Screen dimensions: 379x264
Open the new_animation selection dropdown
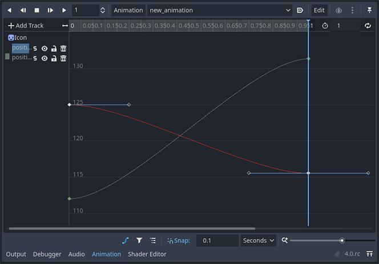220,10
